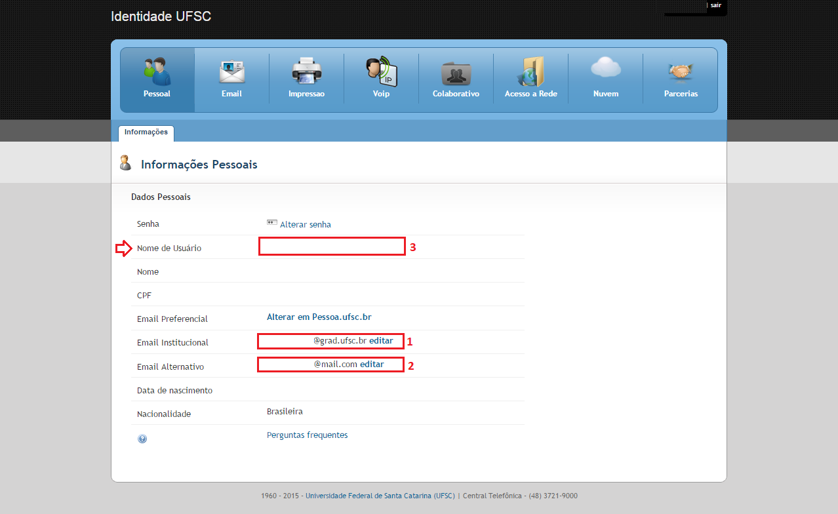Click the Universidade Federal de Santa Catarina footer link

[x=380, y=496]
